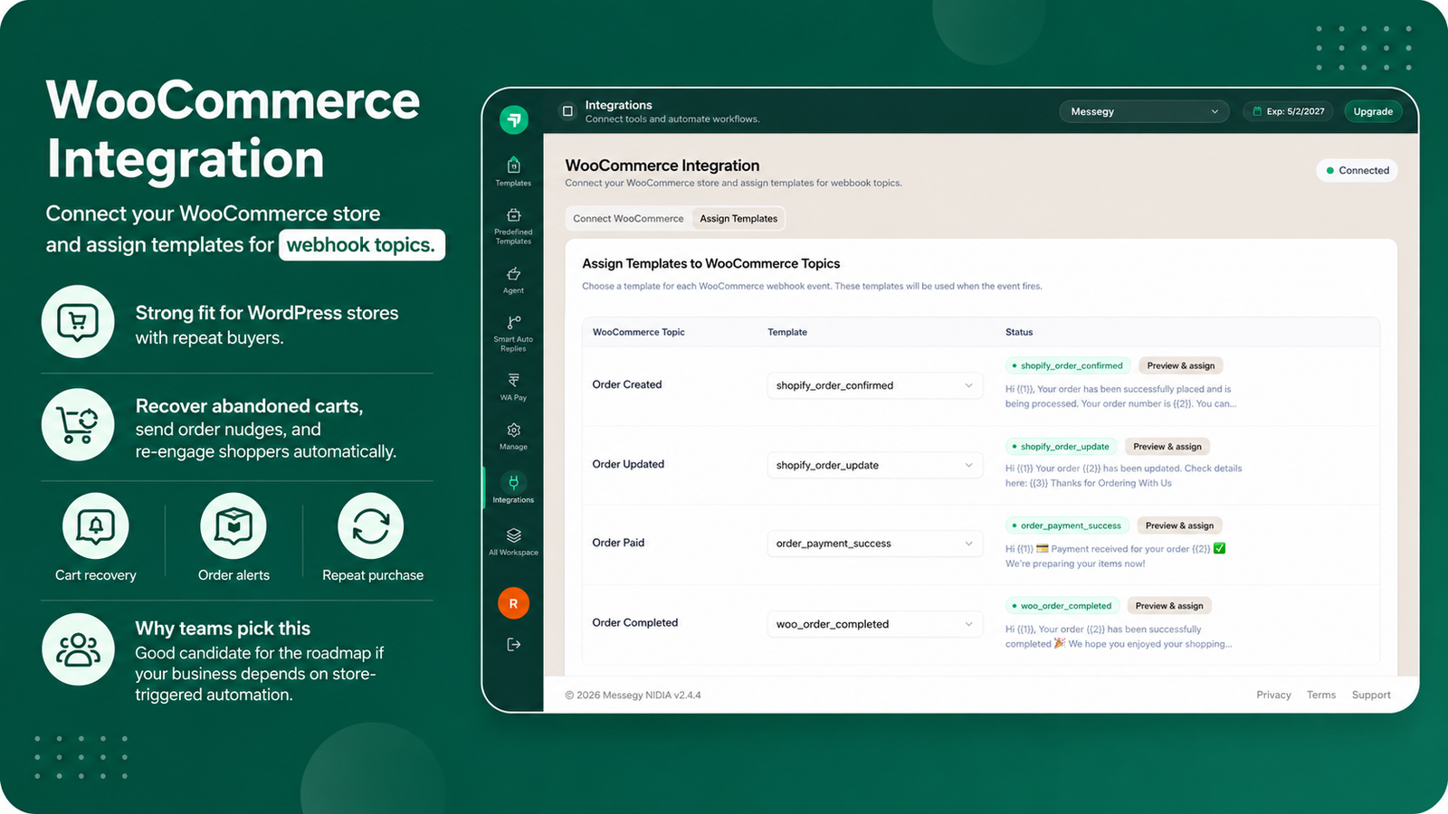Click the webhook topics. highlighted label

362,245
